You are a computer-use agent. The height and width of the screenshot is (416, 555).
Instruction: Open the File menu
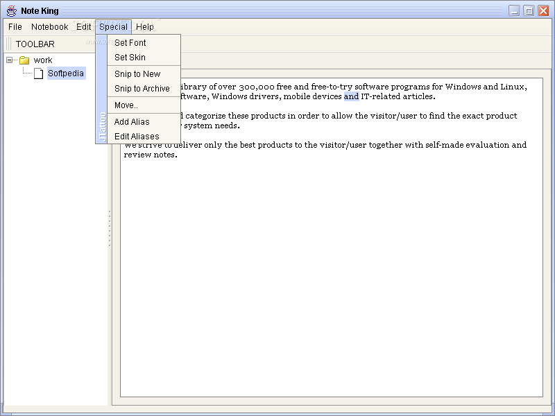pyautogui.click(x=15, y=27)
